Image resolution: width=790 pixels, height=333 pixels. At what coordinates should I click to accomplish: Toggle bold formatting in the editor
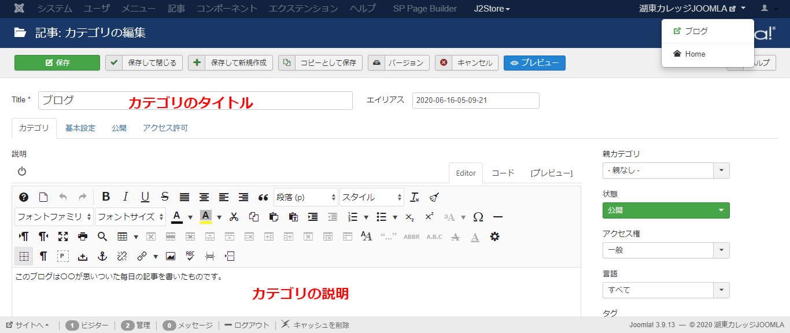(x=106, y=197)
